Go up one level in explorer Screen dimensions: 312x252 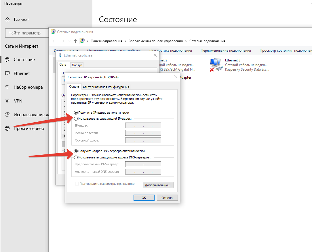click(75, 41)
